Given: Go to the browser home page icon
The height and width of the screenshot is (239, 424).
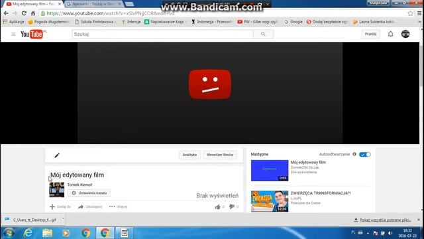Looking at the screenshot, I should coord(33,13).
